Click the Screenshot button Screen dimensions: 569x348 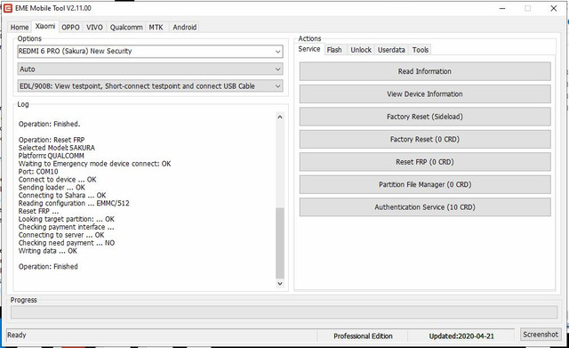pos(541,334)
